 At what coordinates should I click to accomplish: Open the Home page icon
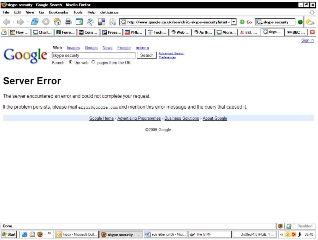(x=57, y=22)
